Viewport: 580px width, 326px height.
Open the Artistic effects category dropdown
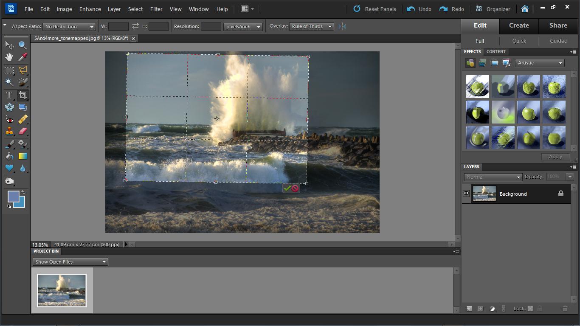click(x=540, y=63)
